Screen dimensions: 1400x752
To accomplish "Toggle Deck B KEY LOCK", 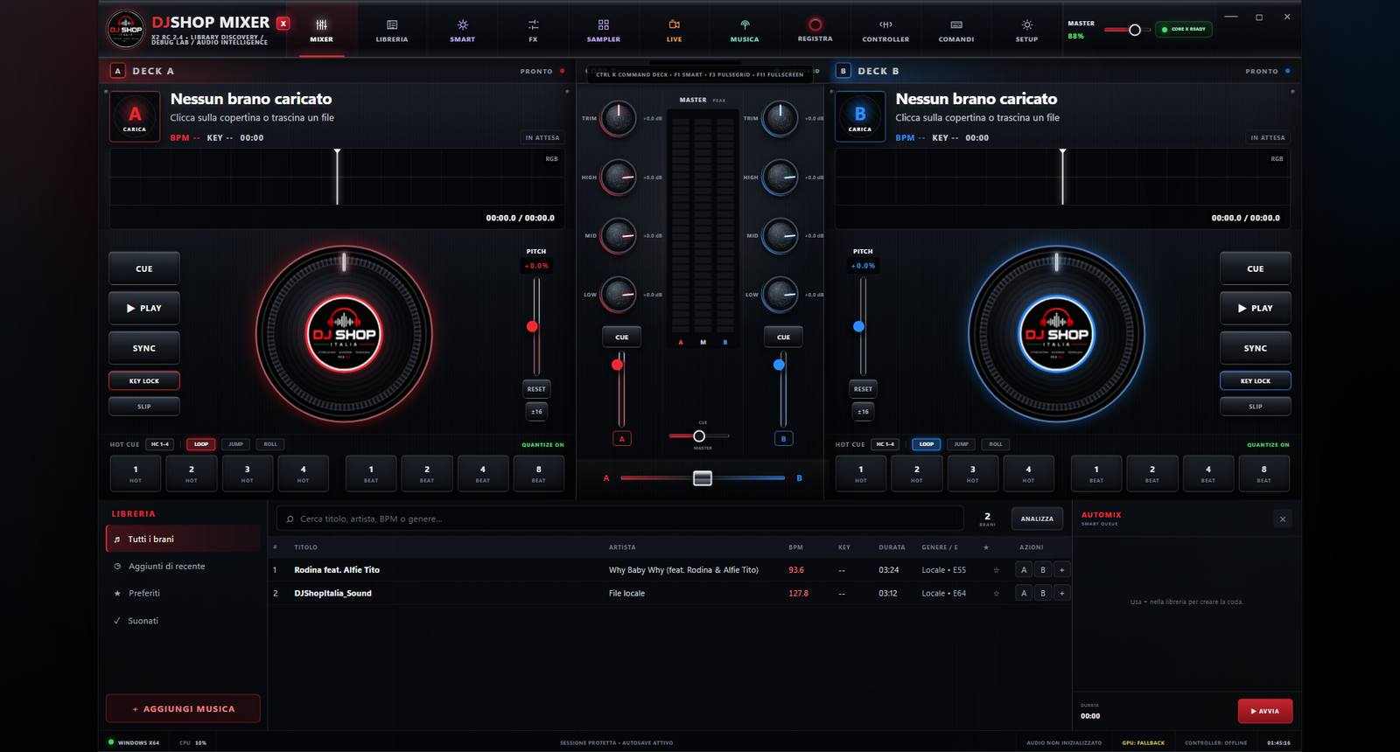I will pyautogui.click(x=1255, y=380).
